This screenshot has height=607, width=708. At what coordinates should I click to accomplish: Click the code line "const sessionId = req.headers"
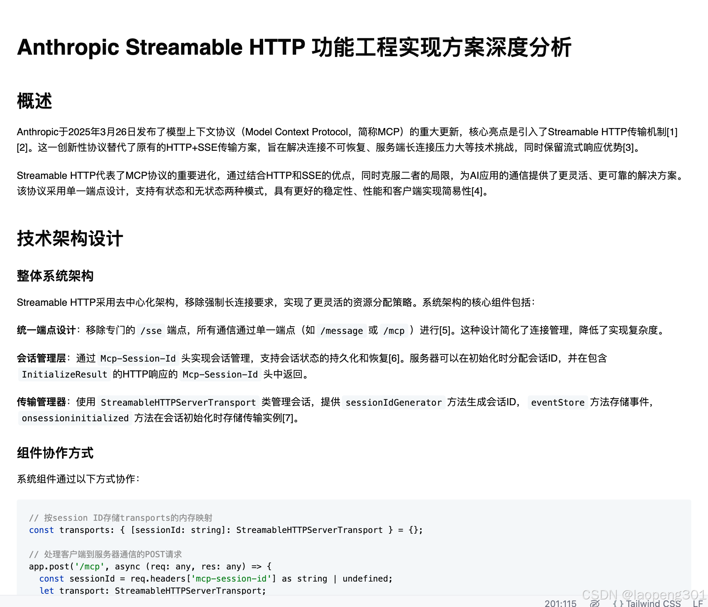point(216,579)
